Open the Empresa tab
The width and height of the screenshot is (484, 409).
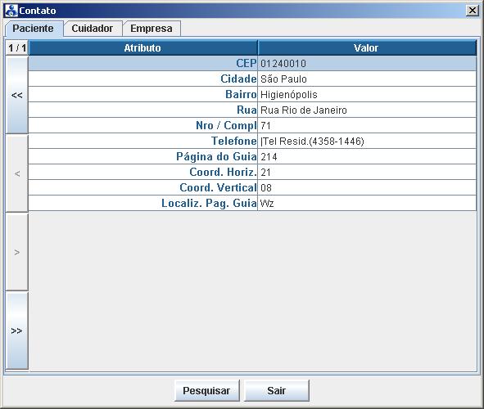tap(152, 29)
